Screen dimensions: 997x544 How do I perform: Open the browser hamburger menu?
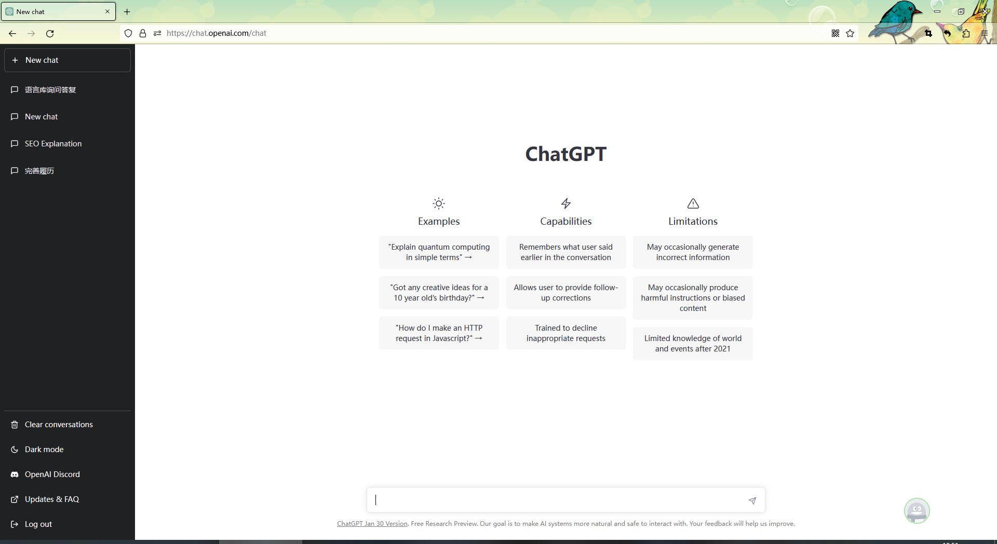(x=984, y=33)
